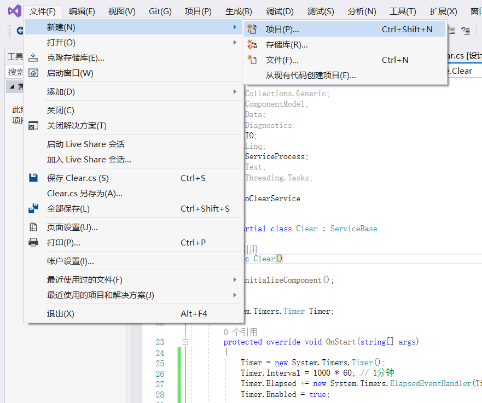Open the 工具(T) menu
The image size is (482, 403).
(403, 11)
